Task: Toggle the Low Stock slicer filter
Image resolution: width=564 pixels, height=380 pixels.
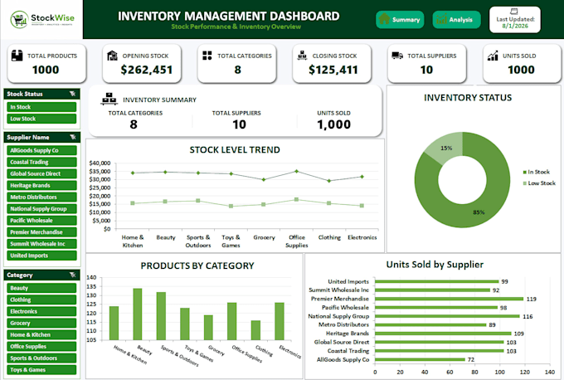Action: tap(41, 119)
